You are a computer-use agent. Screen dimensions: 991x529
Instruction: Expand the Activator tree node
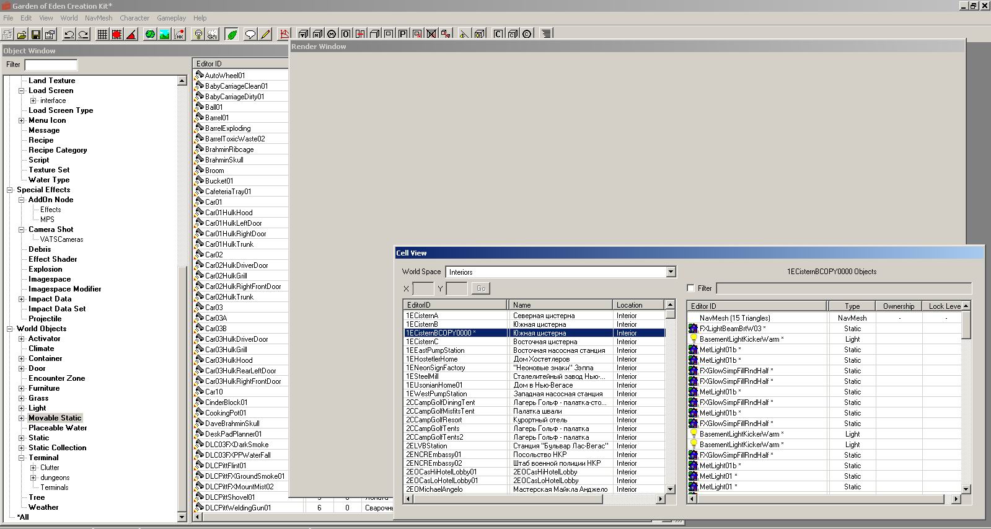coord(21,339)
